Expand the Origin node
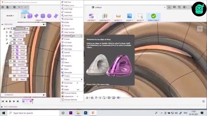This screenshot has height=116, width=207. click(7, 39)
